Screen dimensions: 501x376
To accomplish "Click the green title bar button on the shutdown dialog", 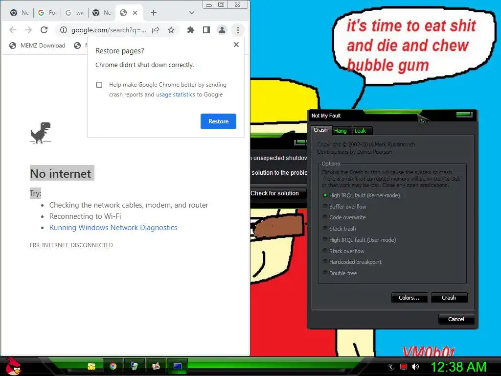I will (x=300, y=141).
